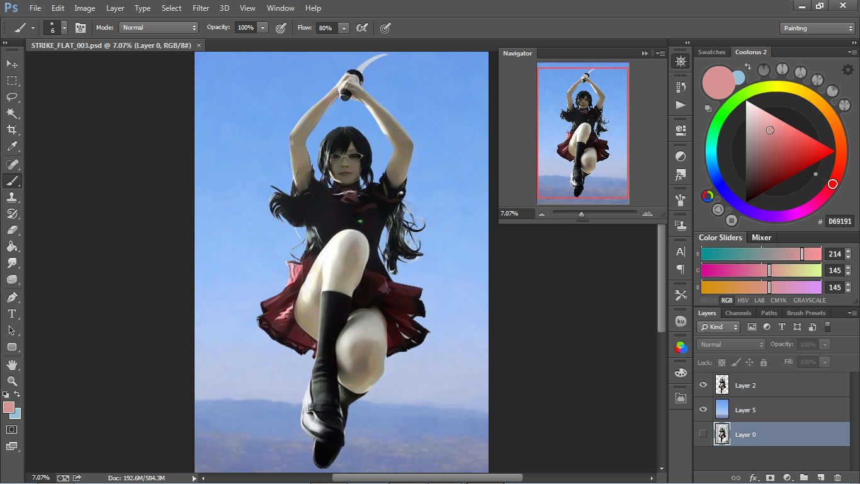Open the brush Mode dropdown

tap(159, 28)
